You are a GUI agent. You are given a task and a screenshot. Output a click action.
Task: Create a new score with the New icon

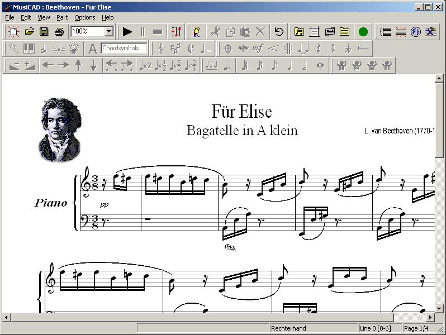pos(13,31)
